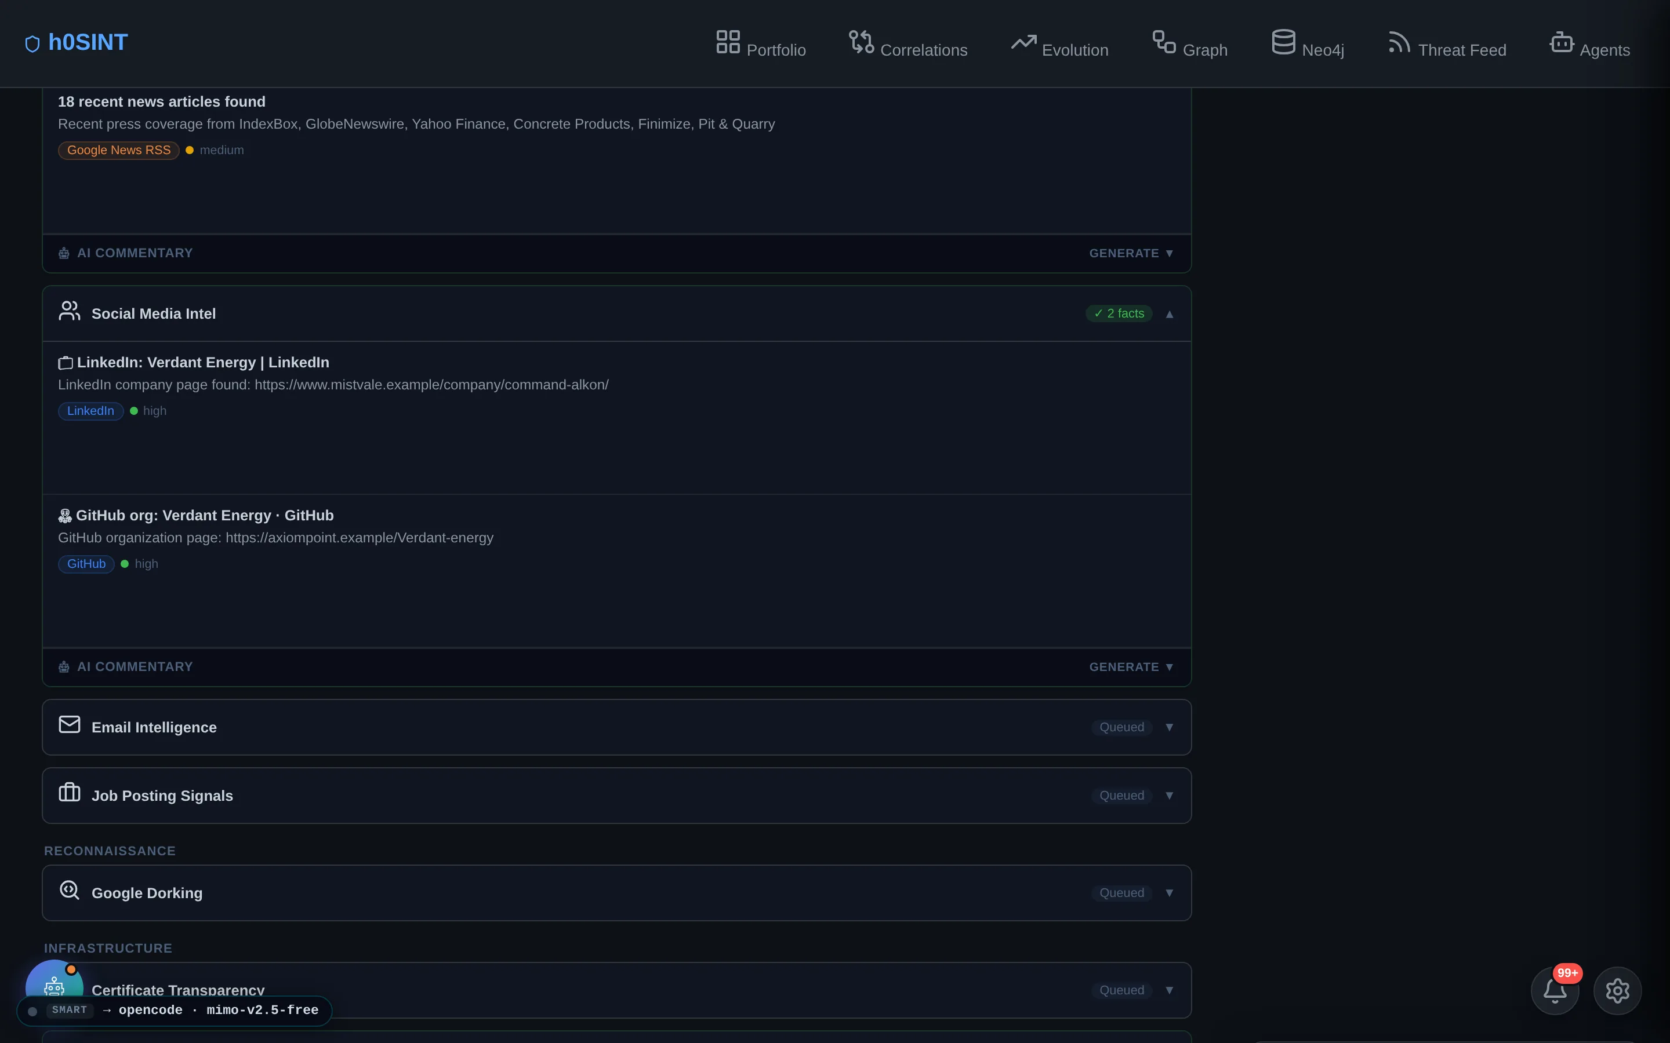Image resolution: width=1670 pixels, height=1043 pixels.
Task: Open the notifications bell icon
Action: 1555,991
